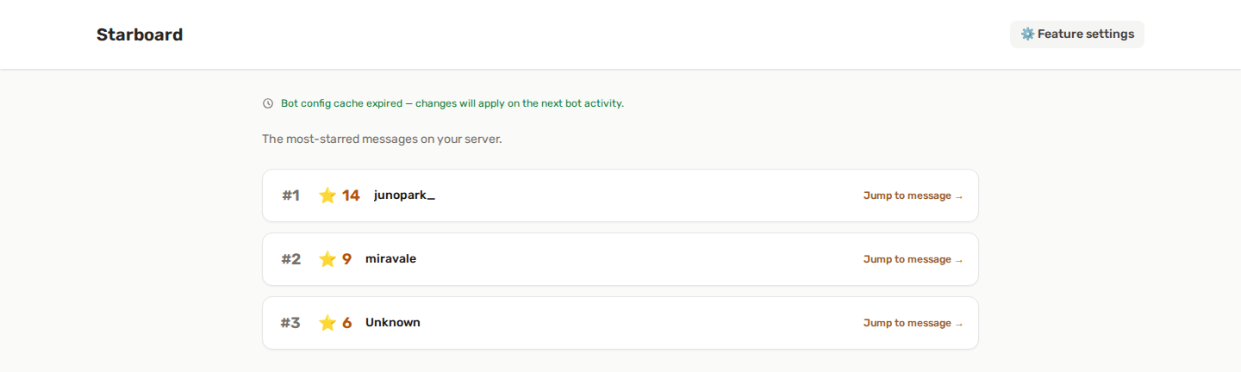Select the username miravale

tap(390, 258)
